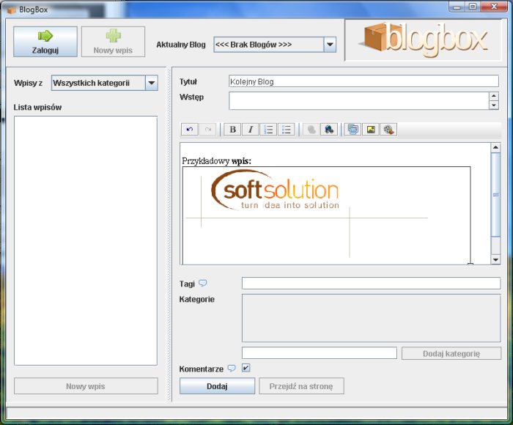Click the 'Przykładowy wpis:' text in editor
The width and height of the screenshot is (513, 425).
click(217, 161)
